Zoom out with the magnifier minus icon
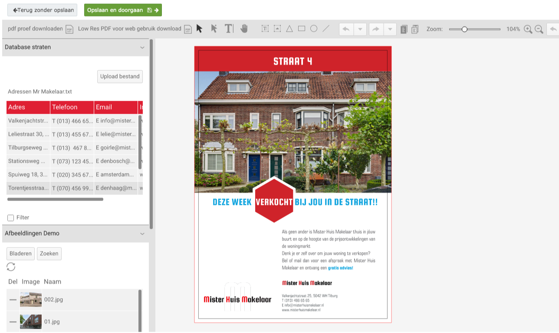Image resolution: width=559 pixels, height=333 pixels. 539,29
